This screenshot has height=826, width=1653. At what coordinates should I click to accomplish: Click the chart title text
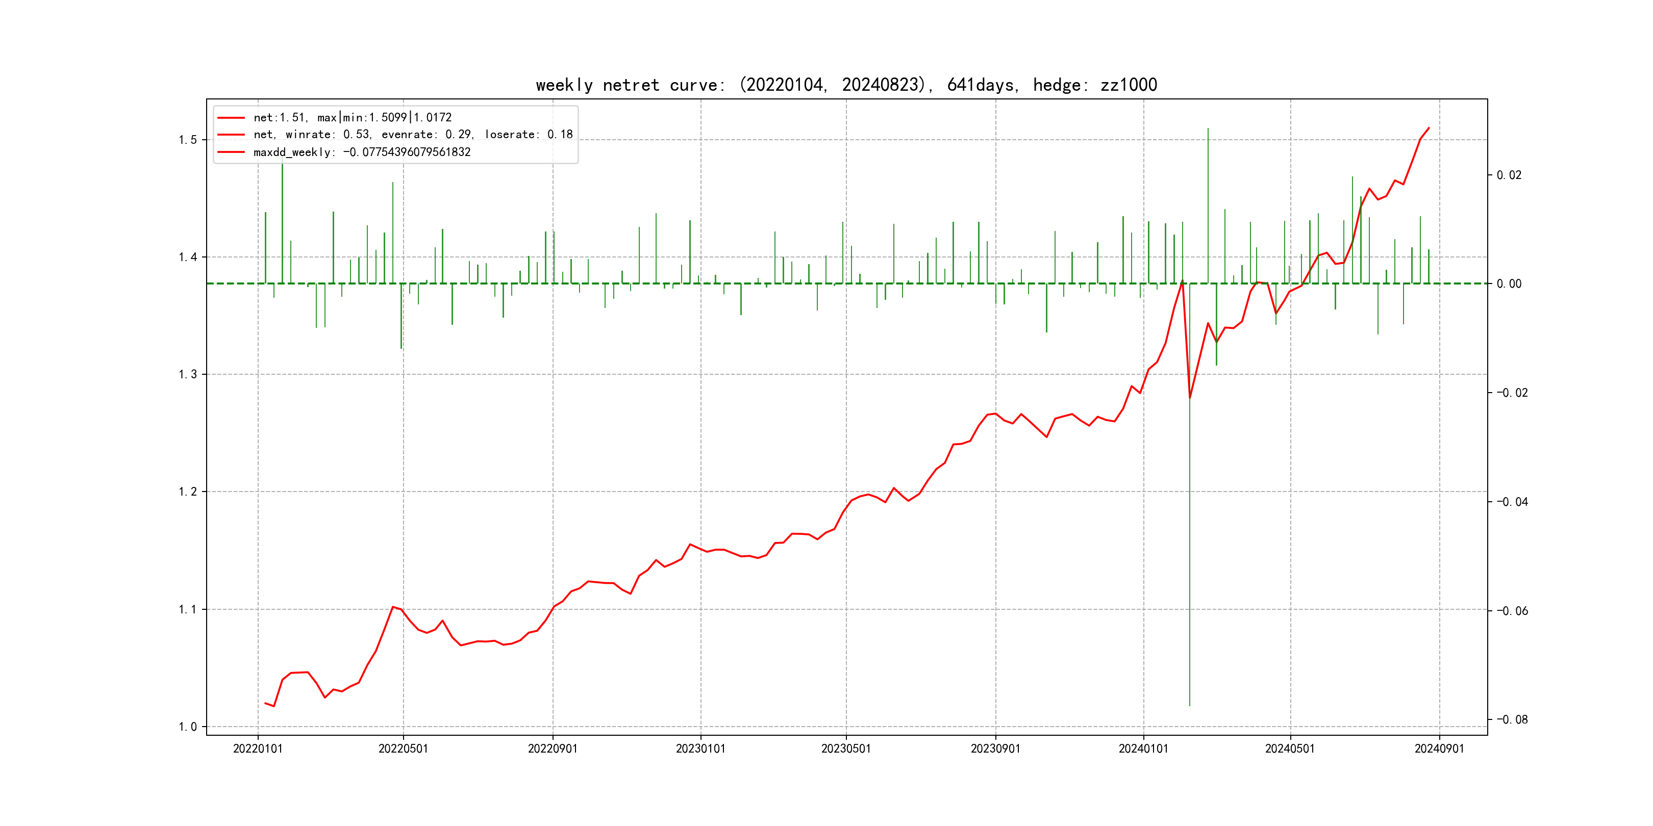click(846, 85)
